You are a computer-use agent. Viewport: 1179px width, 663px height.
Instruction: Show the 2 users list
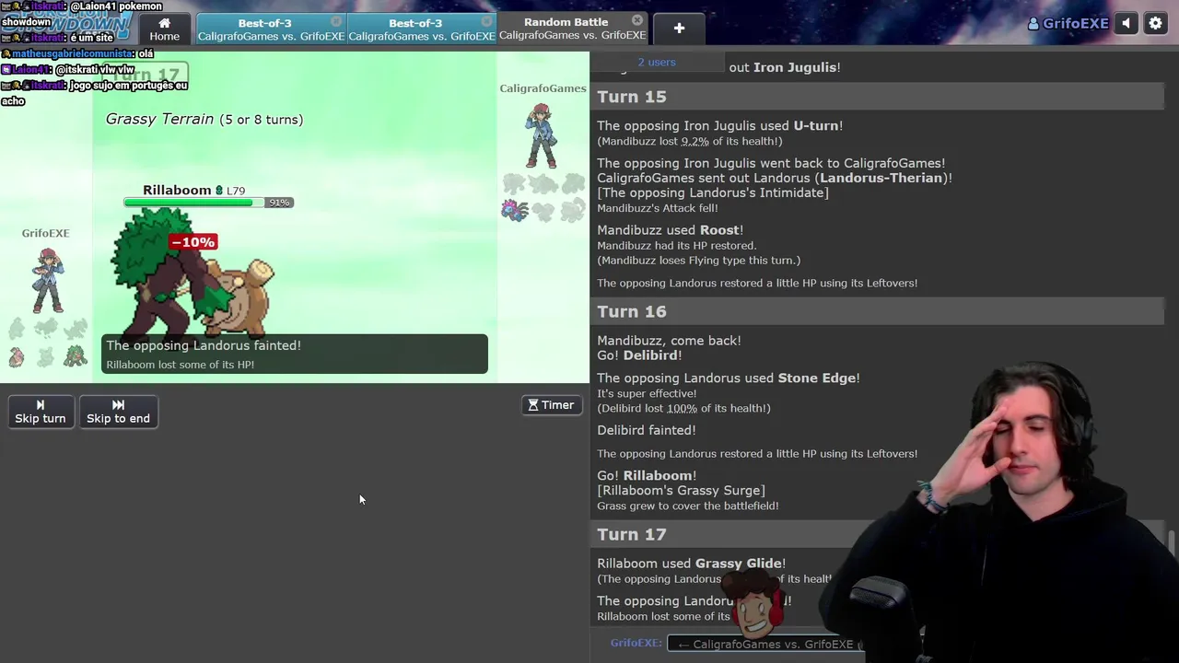click(657, 62)
